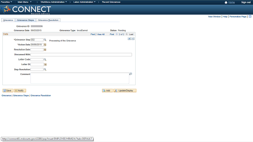
Task: Click the CONNECT logo
Action: click(x=26, y=9)
